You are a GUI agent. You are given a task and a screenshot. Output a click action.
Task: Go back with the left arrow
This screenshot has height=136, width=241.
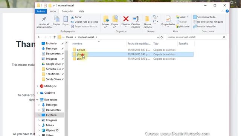click(x=39, y=37)
